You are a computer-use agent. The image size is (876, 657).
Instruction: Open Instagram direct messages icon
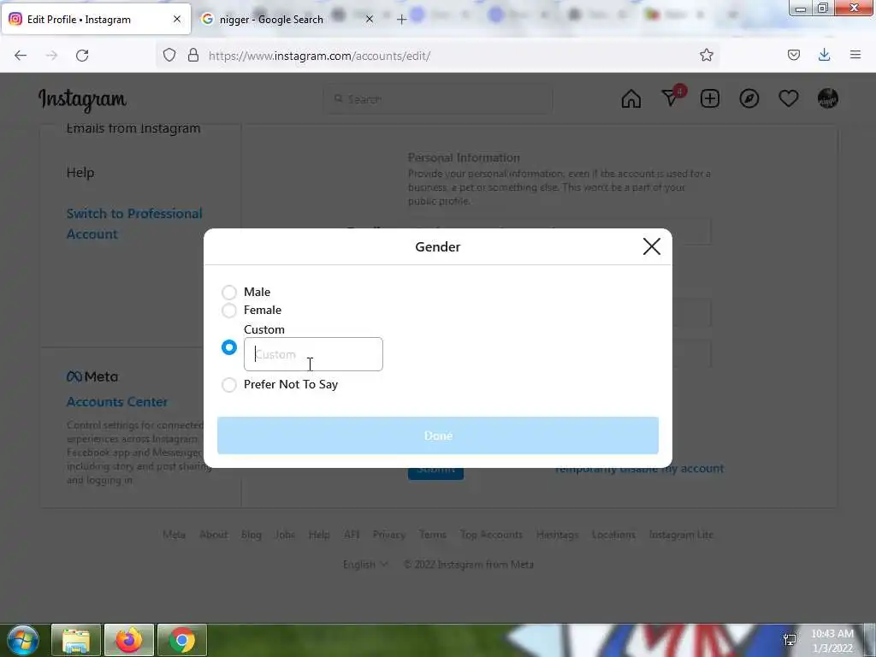click(671, 98)
